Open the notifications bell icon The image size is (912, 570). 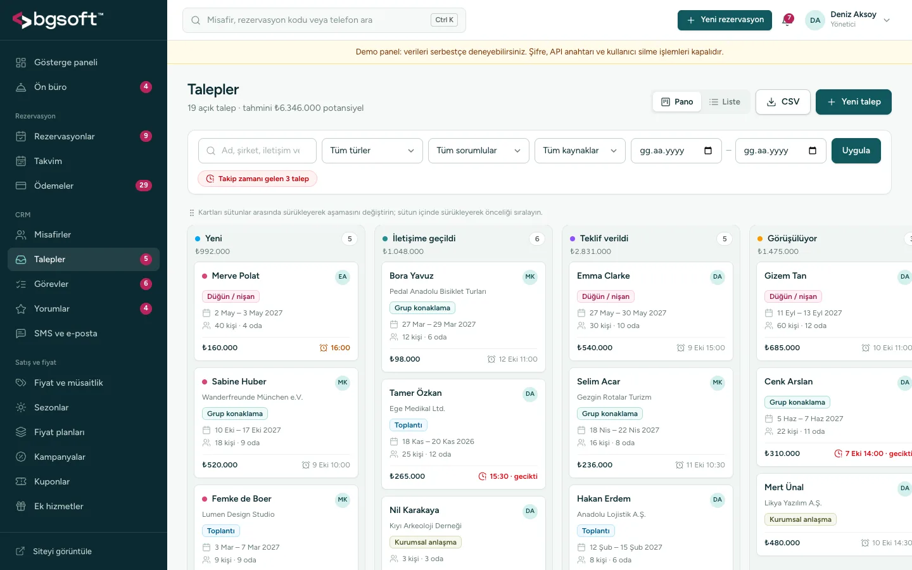[x=788, y=20]
